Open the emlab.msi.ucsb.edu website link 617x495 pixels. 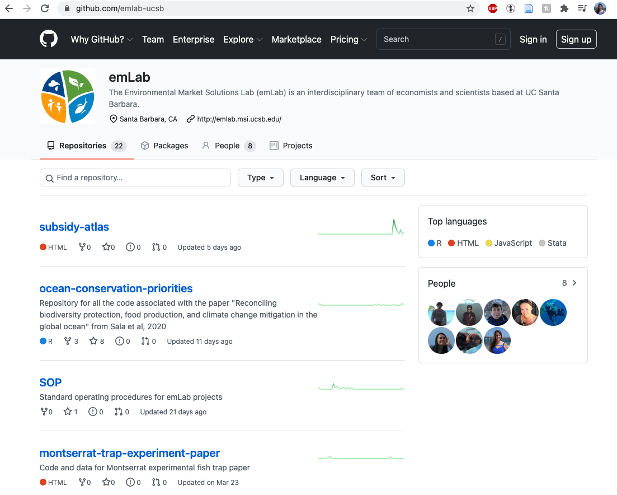pos(239,119)
